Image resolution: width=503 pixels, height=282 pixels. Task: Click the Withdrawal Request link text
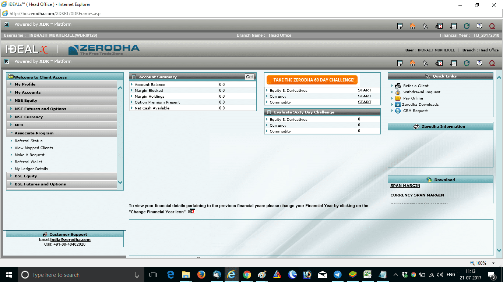tap(422, 92)
